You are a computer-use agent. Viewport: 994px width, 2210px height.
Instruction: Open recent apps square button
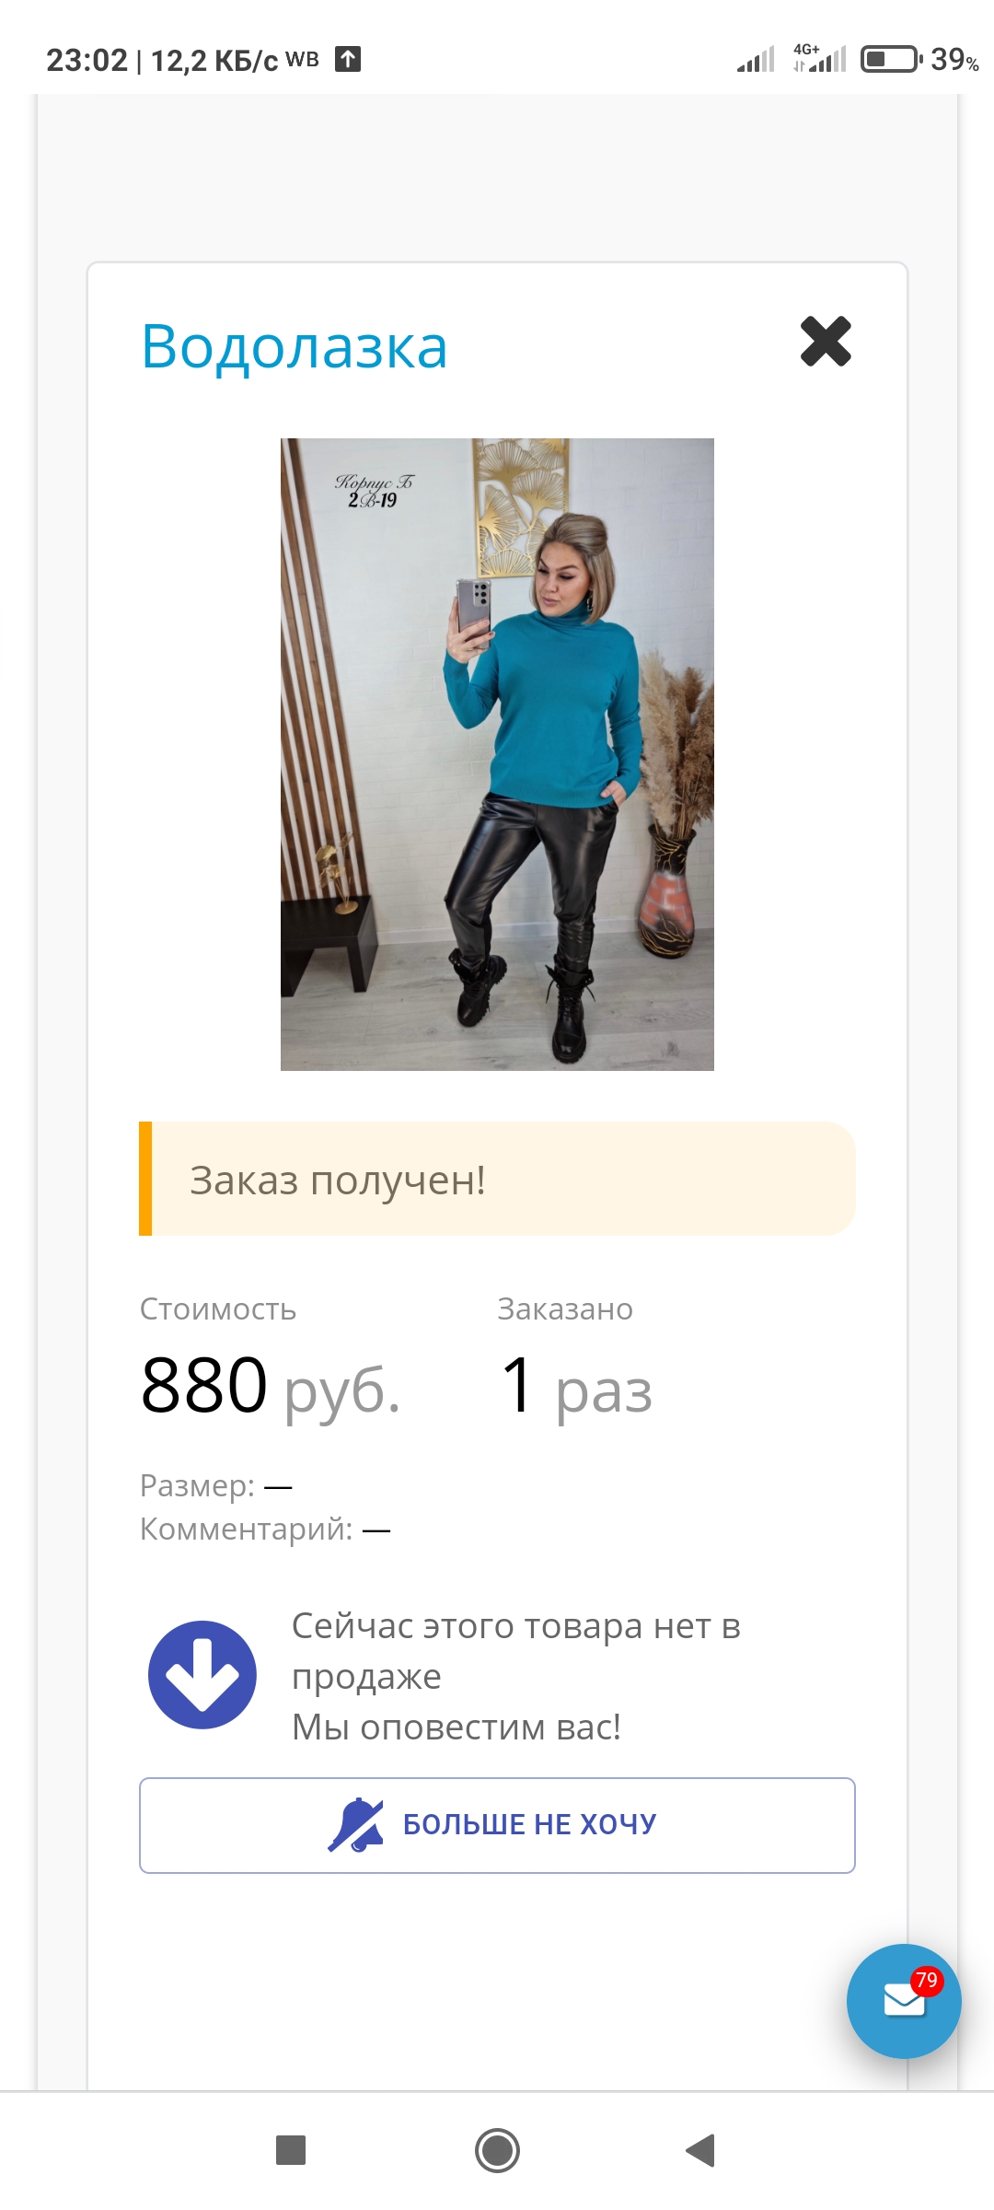pyautogui.click(x=291, y=2150)
